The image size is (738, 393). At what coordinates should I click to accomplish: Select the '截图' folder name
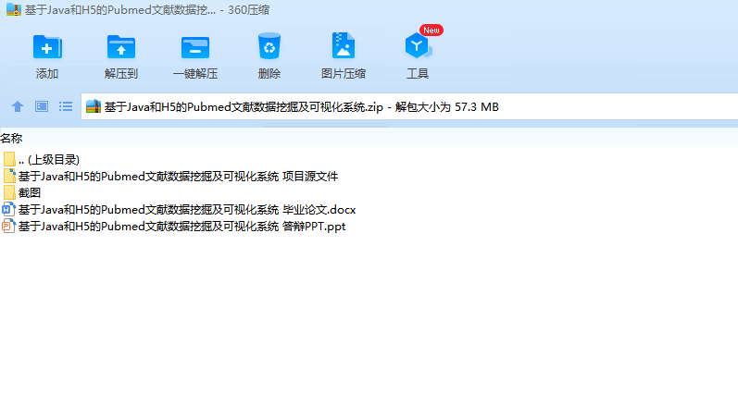click(30, 192)
